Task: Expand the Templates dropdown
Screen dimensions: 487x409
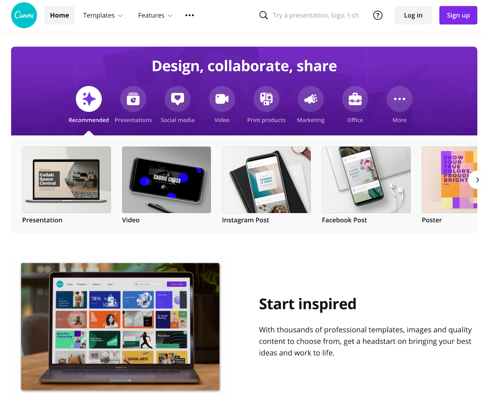Action: [x=103, y=15]
